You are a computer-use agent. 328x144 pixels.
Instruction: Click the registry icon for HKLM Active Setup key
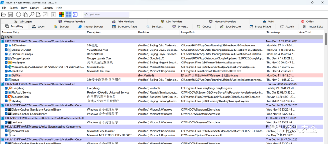tap(2, 127)
